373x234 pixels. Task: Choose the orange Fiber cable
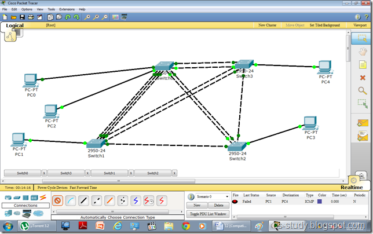coord(109,201)
